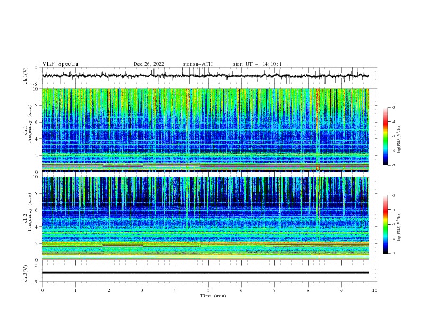This screenshot has width=422, height=326.
Task: Click the ch.2 frequency tick label "6"
Action: pos(37,210)
